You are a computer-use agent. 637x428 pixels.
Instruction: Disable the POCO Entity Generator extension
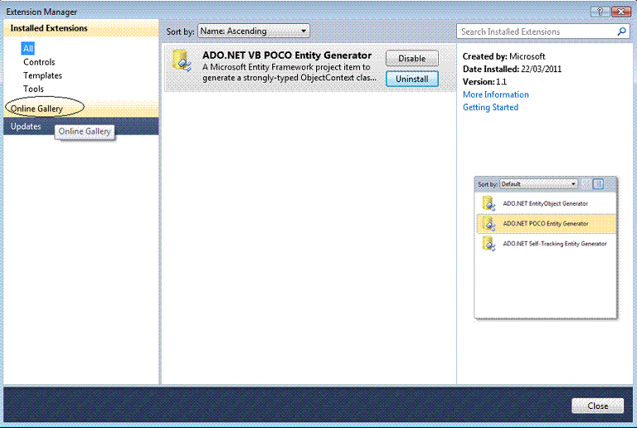[412, 58]
